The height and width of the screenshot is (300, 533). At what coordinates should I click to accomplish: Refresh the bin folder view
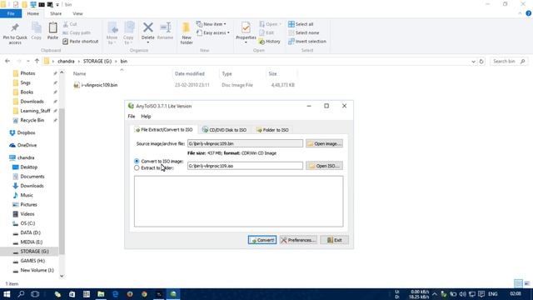(481, 62)
